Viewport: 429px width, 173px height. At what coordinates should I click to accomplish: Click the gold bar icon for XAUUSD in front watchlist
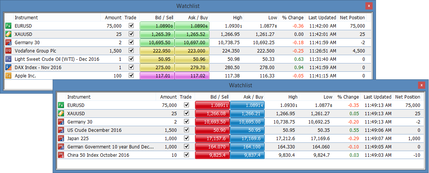pyautogui.click(x=61, y=114)
